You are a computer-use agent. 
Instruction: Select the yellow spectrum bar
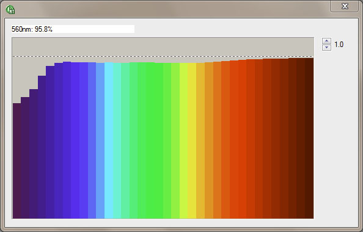(x=192, y=140)
